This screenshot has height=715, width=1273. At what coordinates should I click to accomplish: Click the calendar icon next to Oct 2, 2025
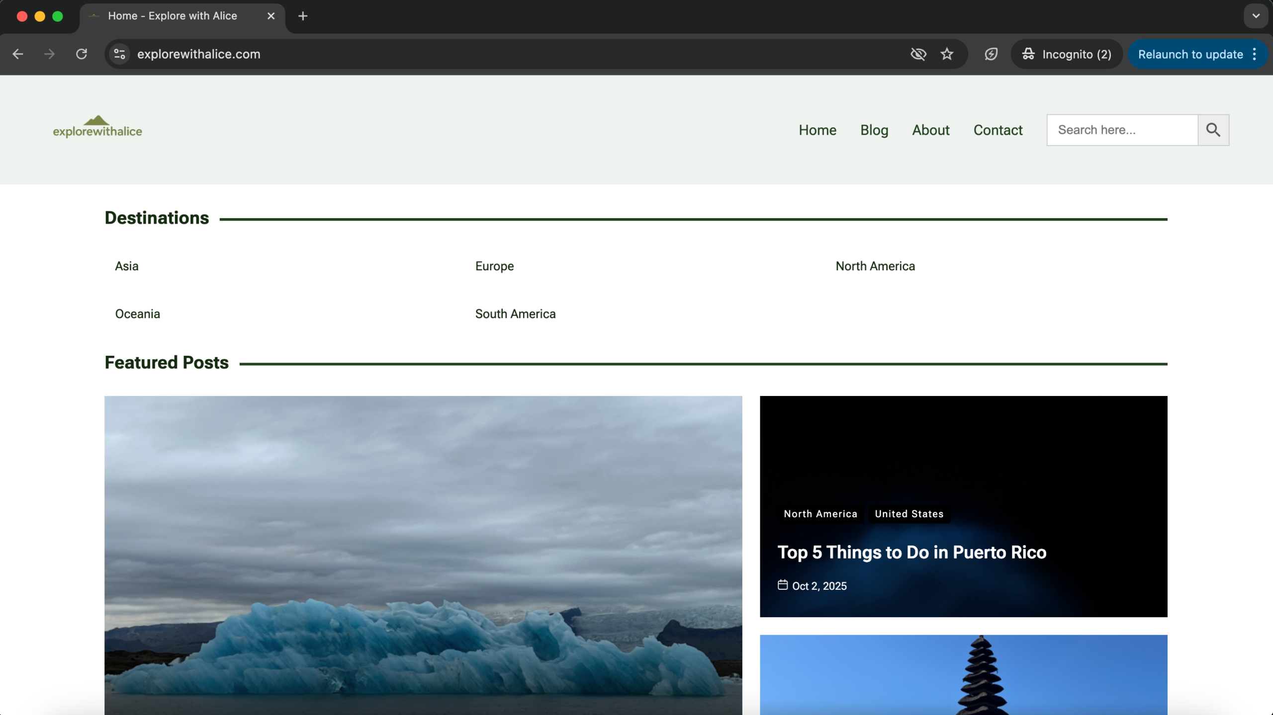click(783, 585)
